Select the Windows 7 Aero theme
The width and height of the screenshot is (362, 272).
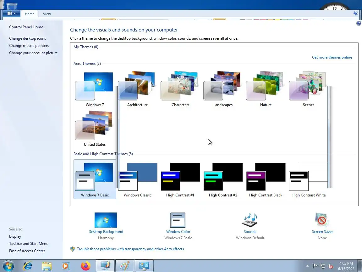[x=95, y=89]
